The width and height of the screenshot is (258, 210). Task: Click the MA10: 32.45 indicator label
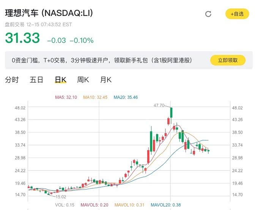92,98
